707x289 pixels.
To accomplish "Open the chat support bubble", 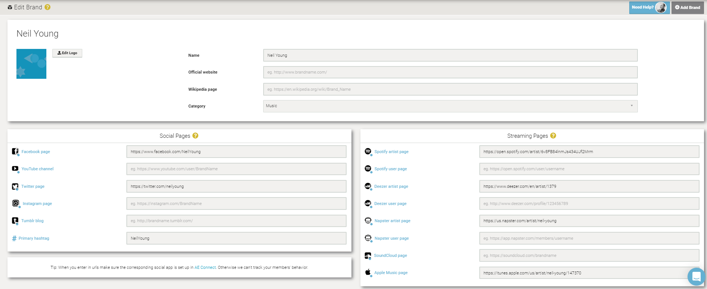I will pyautogui.click(x=696, y=277).
